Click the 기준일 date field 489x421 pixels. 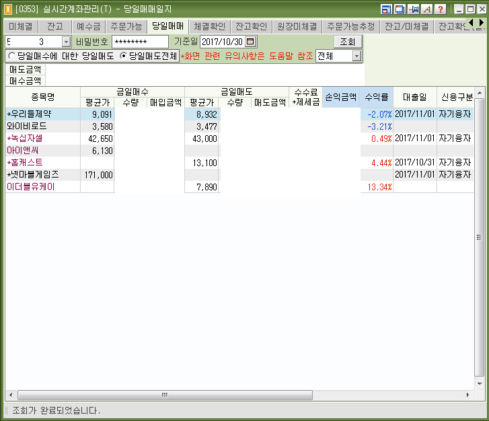[223, 42]
